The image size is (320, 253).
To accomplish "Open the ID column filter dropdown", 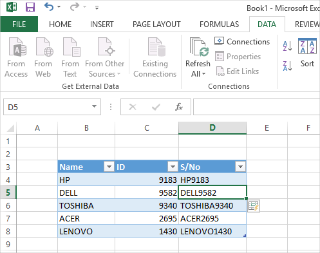I will (173, 167).
